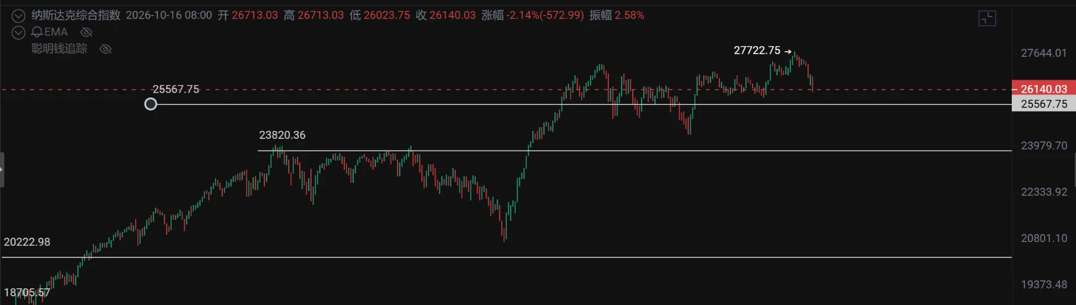Click the 聪明钱追踪 indicator label
This screenshot has height=305, width=1076.
(59, 49)
